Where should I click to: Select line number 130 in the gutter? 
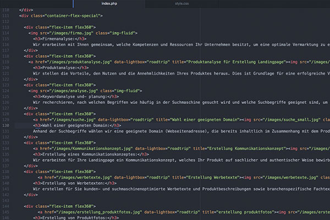pos(5,125)
